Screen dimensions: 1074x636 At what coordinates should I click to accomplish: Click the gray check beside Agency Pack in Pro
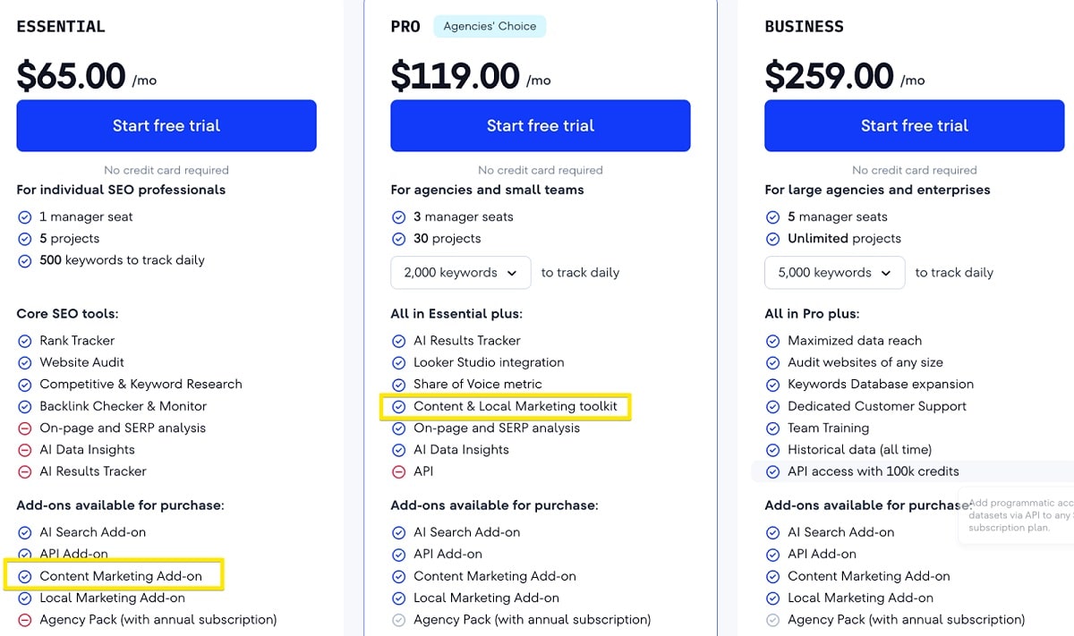click(400, 620)
